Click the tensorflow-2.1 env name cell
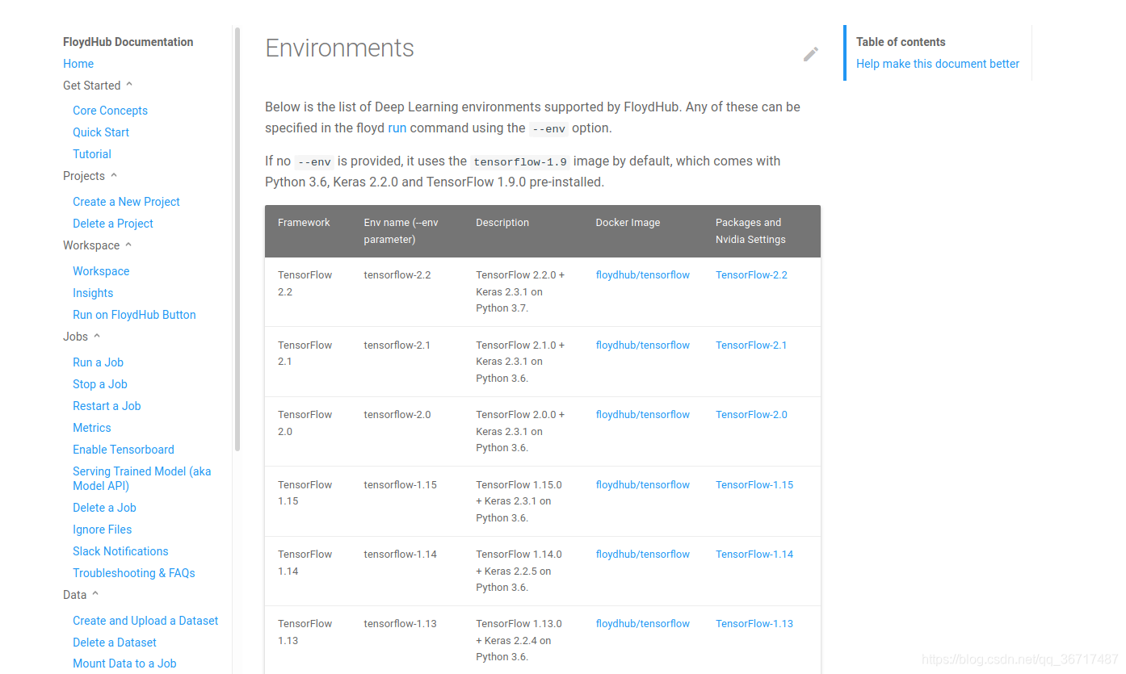Image resolution: width=1126 pixels, height=674 pixels. coord(397,345)
